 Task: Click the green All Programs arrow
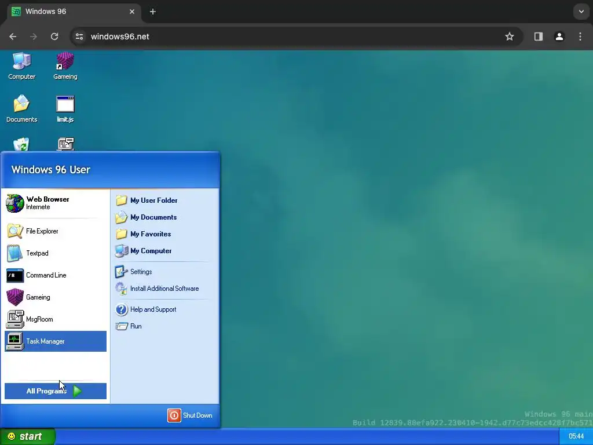pyautogui.click(x=77, y=391)
